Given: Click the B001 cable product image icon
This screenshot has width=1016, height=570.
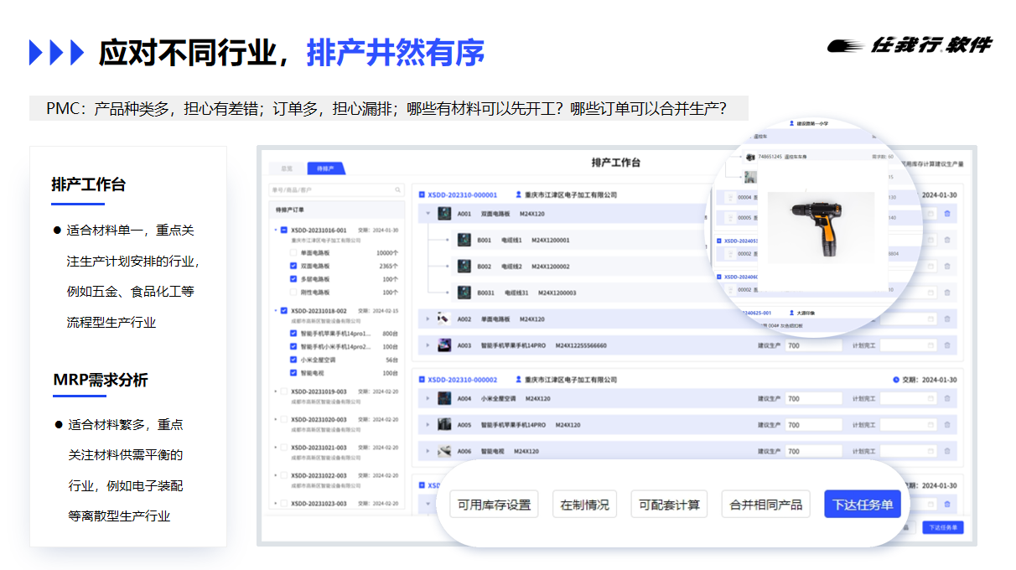Looking at the screenshot, I should (x=464, y=241).
